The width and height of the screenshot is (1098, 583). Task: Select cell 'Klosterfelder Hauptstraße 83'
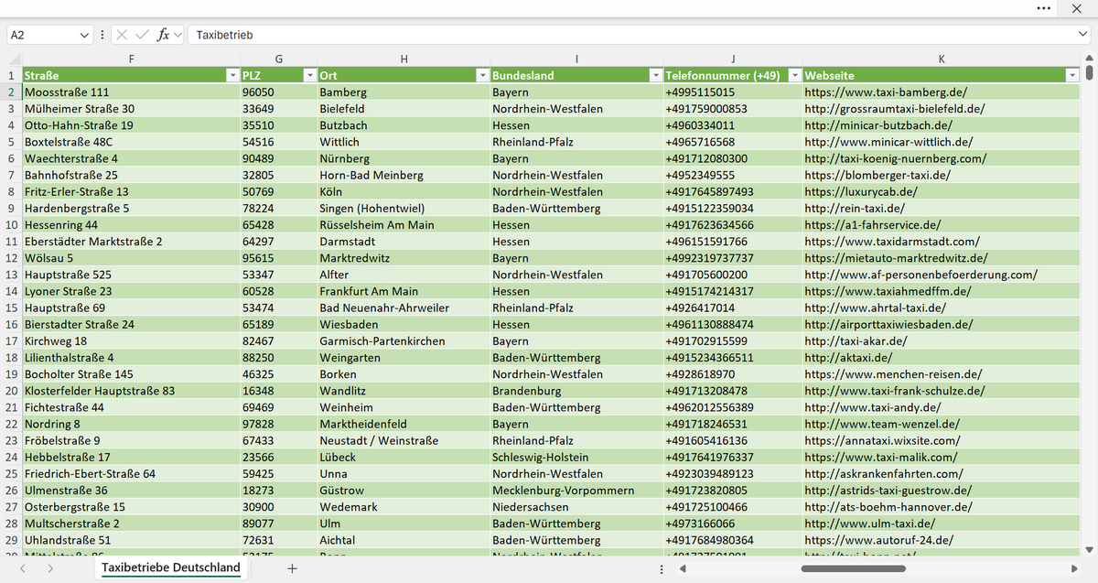coord(131,391)
